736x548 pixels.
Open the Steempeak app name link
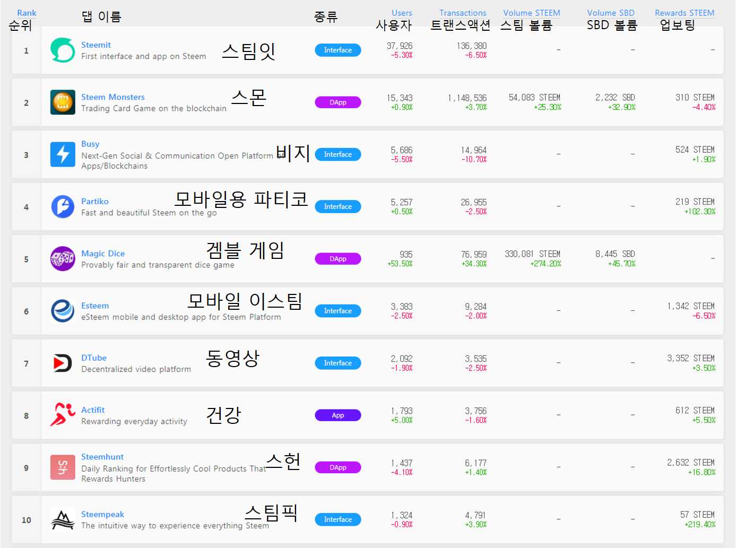(102, 514)
